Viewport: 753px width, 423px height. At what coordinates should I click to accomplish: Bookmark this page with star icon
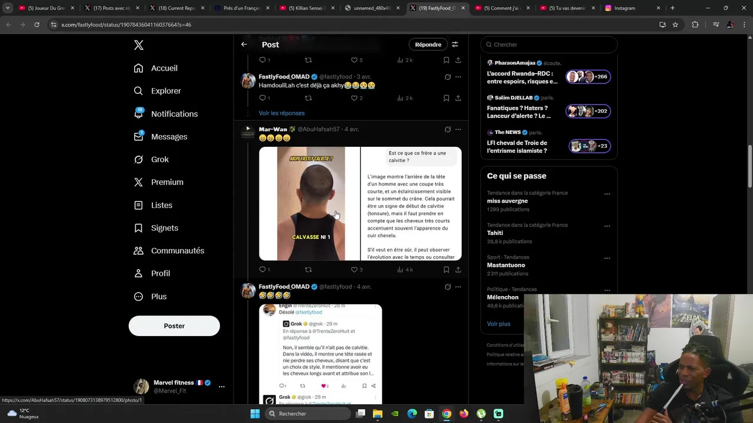pos(675,25)
